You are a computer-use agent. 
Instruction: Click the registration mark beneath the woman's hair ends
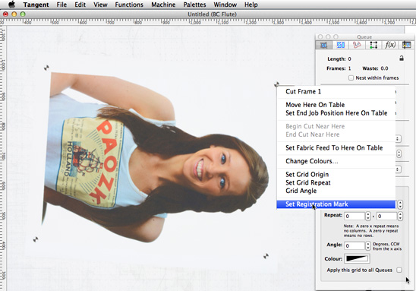pos(35,239)
